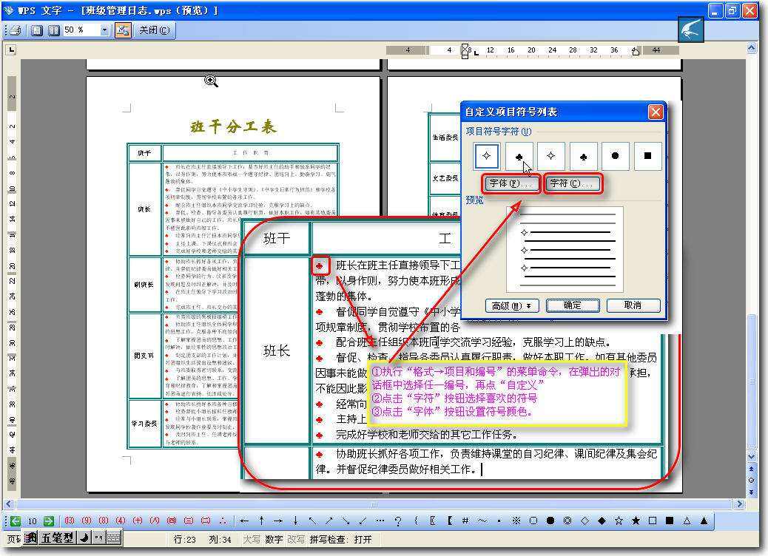Switch to single page preview
The width and height of the screenshot is (768, 556).
[37, 30]
